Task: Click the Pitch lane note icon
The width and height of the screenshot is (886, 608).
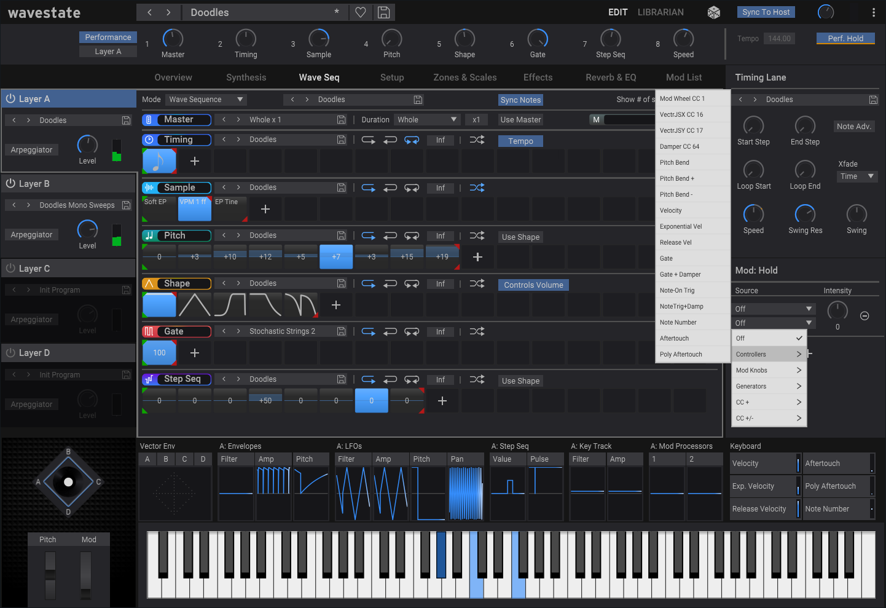Action: coord(149,235)
